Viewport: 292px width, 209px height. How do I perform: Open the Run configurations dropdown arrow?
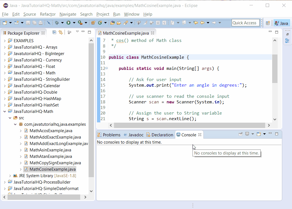tap(73, 23)
